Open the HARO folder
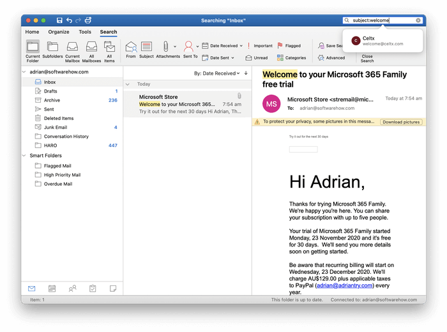Viewport: 447px width, 332px height. (73, 146)
